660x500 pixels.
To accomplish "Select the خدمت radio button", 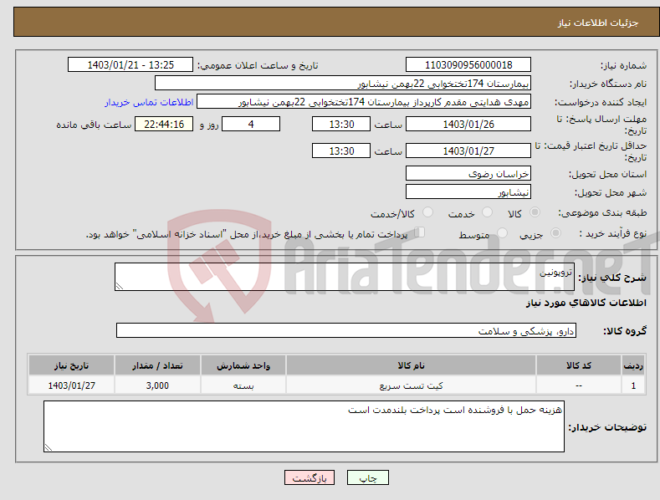I will pyautogui.click(x=487, y=212).
